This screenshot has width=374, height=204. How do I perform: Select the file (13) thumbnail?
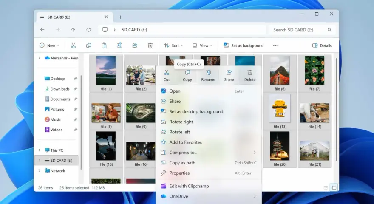coord(280,108)
